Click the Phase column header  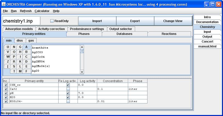pos(137,81)
